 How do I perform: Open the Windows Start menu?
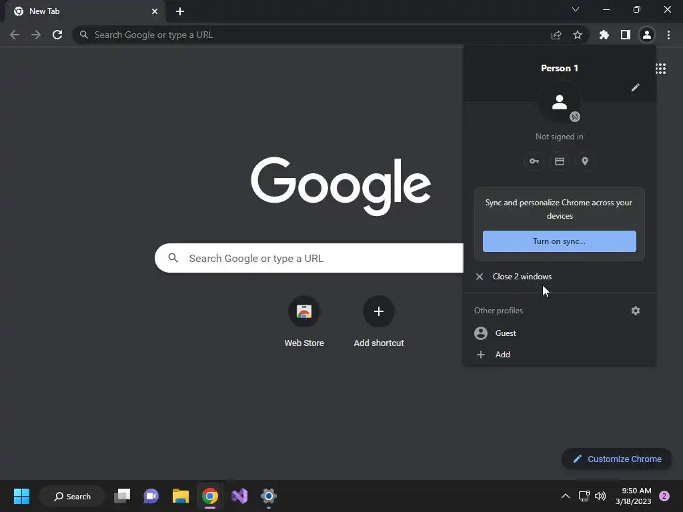(x=21, y=496)
